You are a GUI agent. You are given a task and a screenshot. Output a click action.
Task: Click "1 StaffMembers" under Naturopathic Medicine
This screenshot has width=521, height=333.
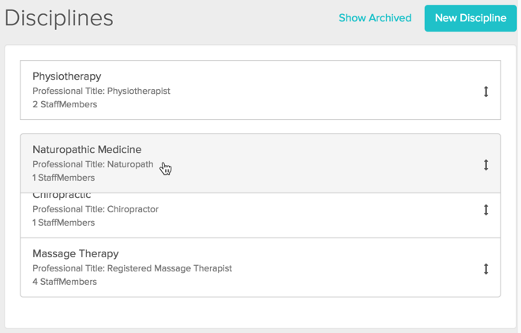[63, 178]
